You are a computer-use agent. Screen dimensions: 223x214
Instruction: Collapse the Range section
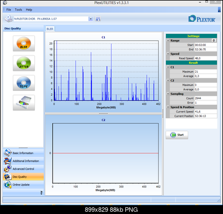[168, 40]
